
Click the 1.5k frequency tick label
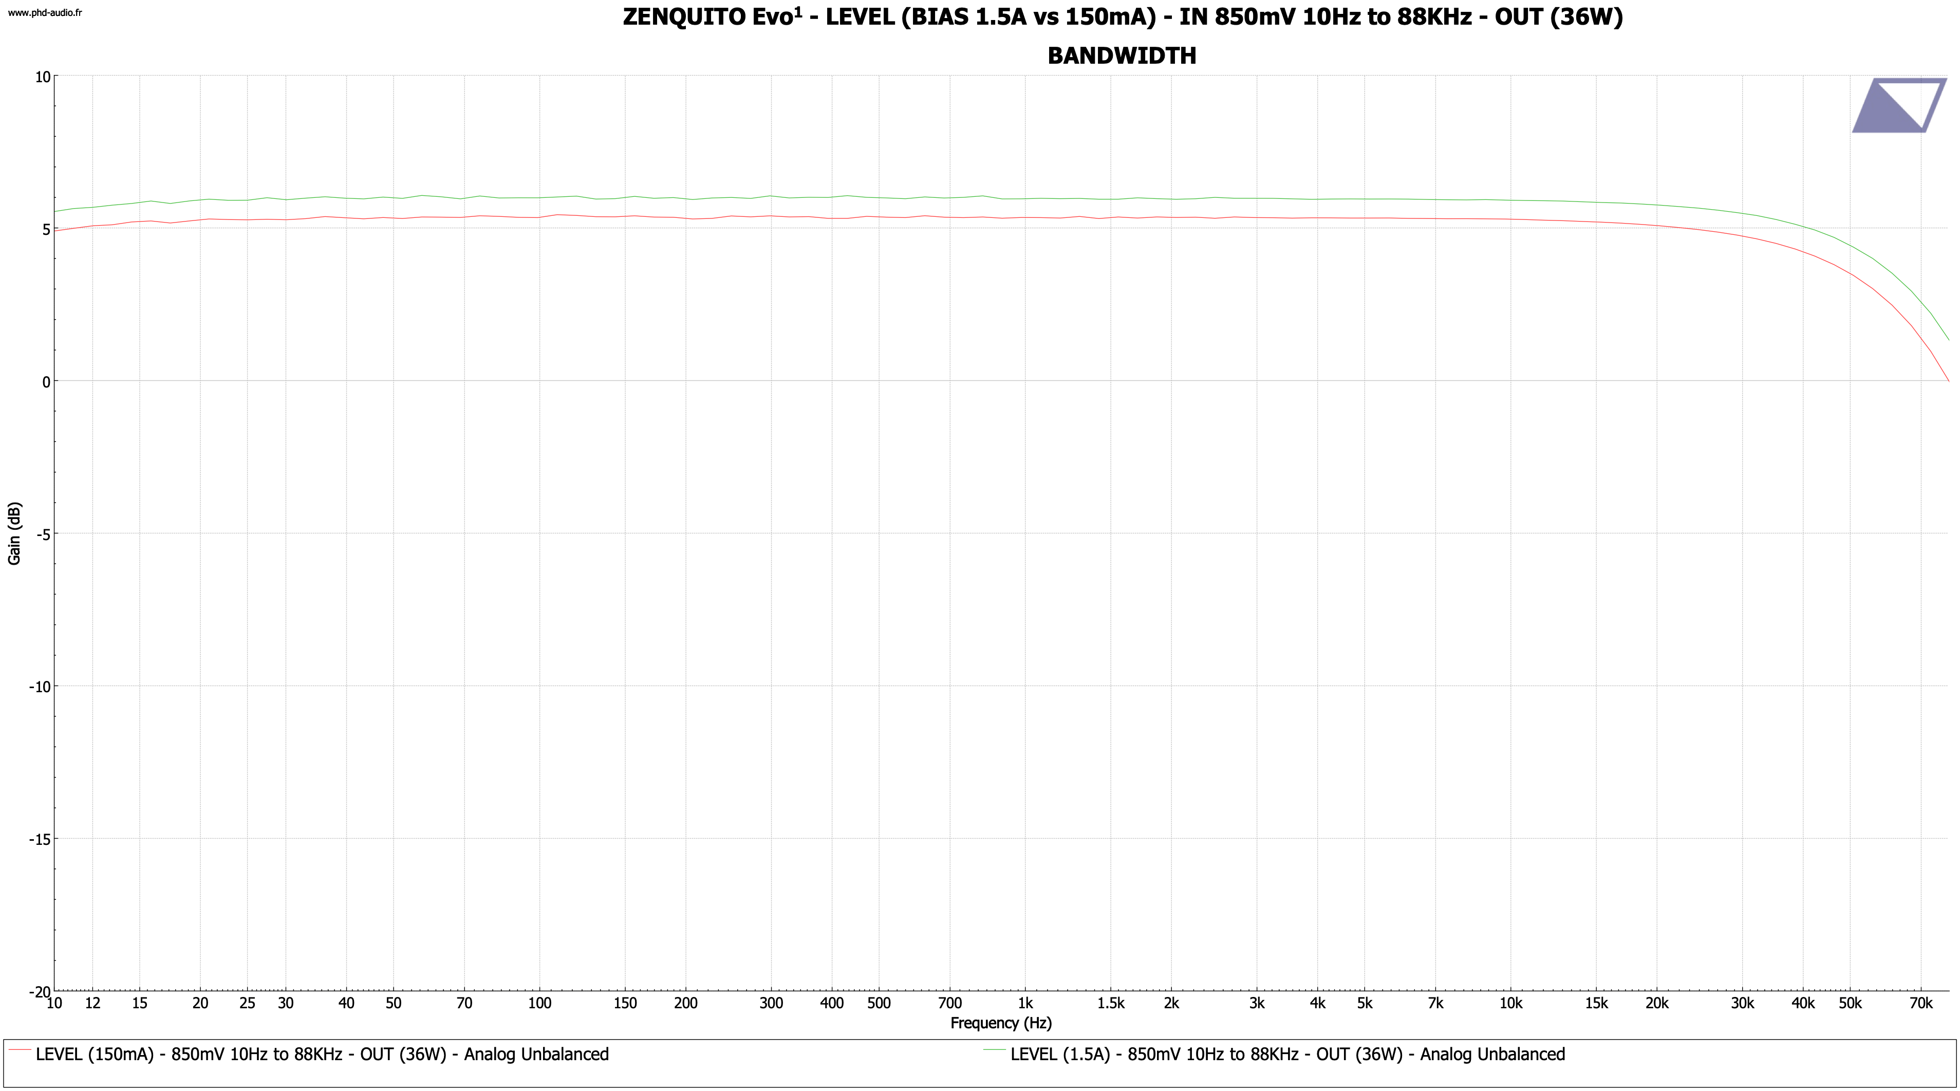[1111, 1004]
